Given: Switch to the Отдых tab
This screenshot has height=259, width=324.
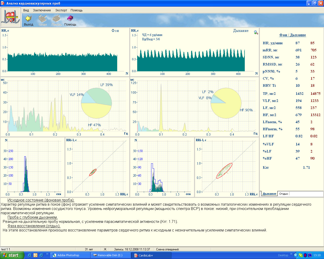Looking at the screenshot, I should pos(283,194).
